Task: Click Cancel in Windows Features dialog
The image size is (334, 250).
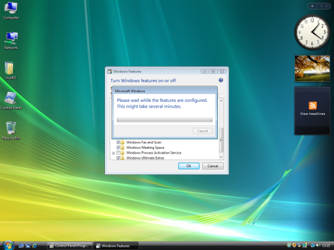Action: 212,166
